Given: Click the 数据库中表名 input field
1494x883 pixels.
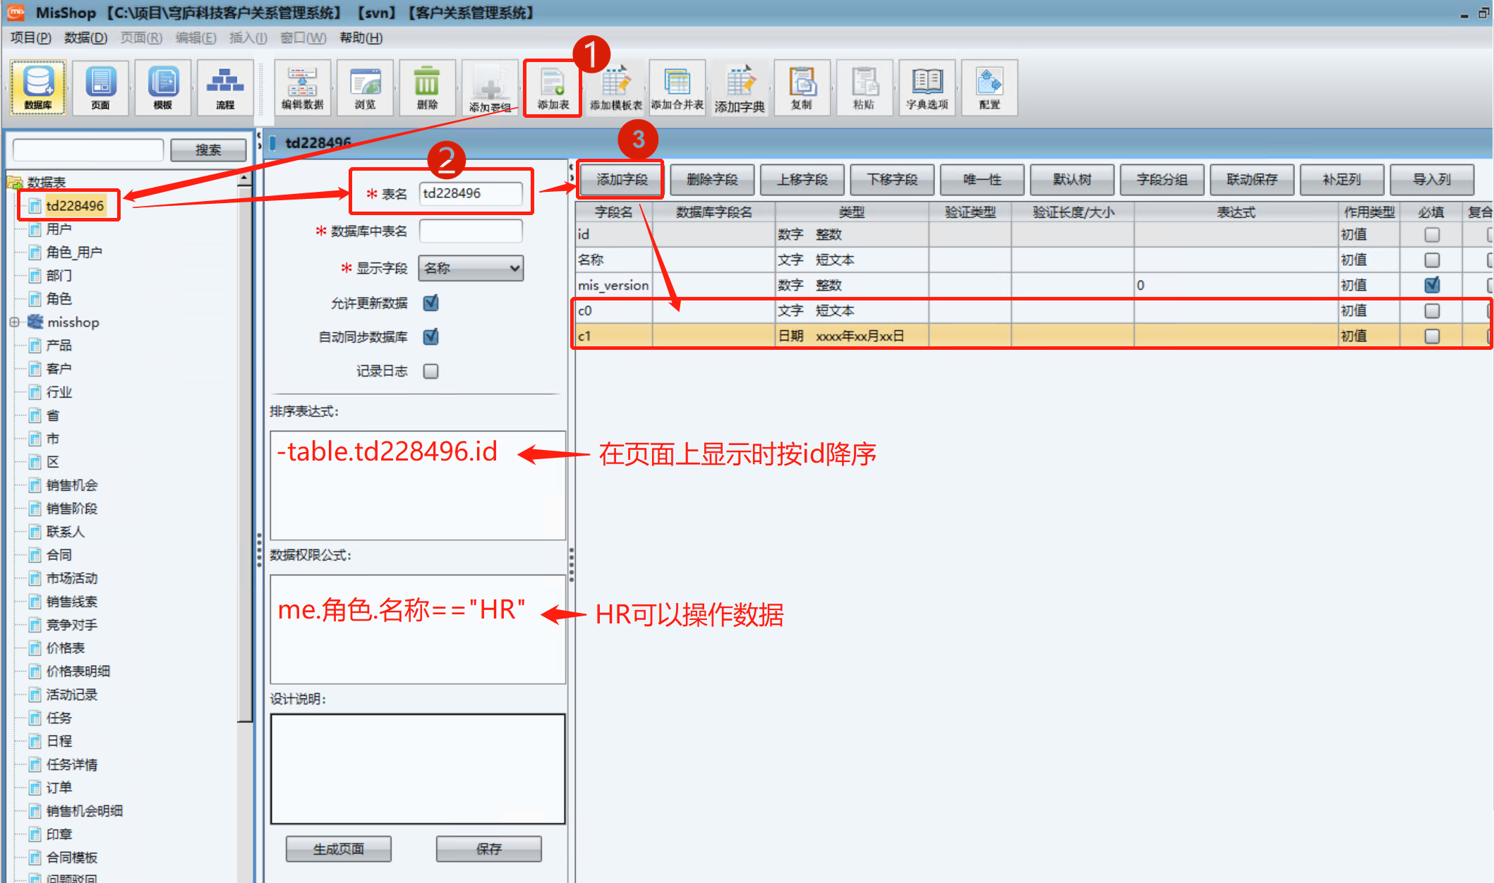Looking at the screenshot, I should pyautogui.click(x=471, y=231).
